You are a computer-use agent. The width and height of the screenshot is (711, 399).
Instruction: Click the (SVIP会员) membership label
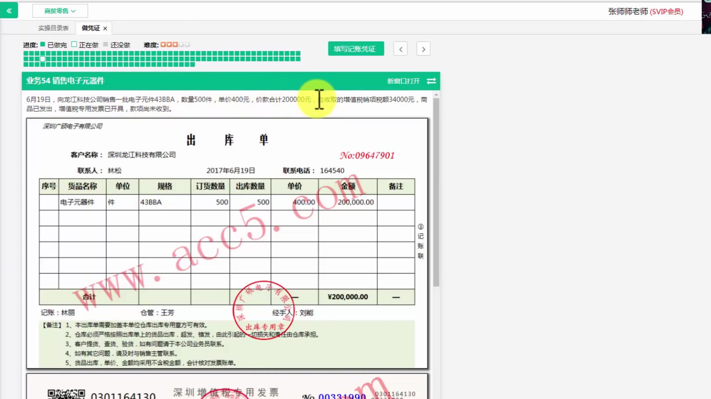pos(667,12)
